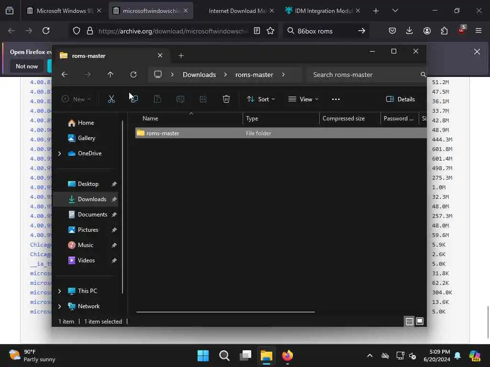Image resolution: width=490 pixels, height=367 pixels.
Task: Bookmark this page with the star icon
Action: point(270,31)
